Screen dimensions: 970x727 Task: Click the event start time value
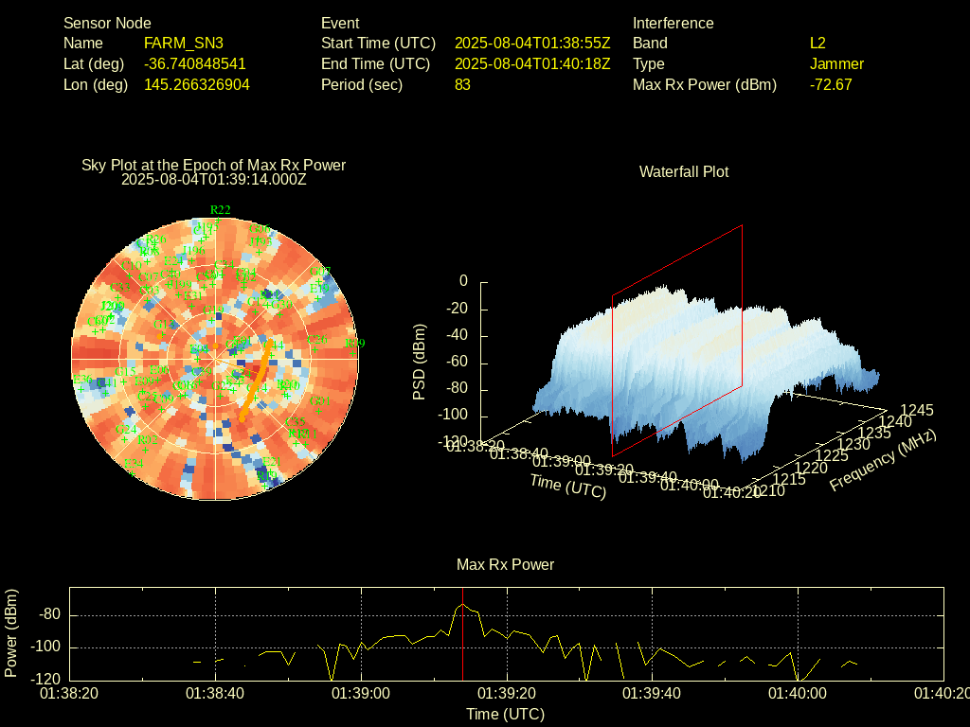(532, 44)
